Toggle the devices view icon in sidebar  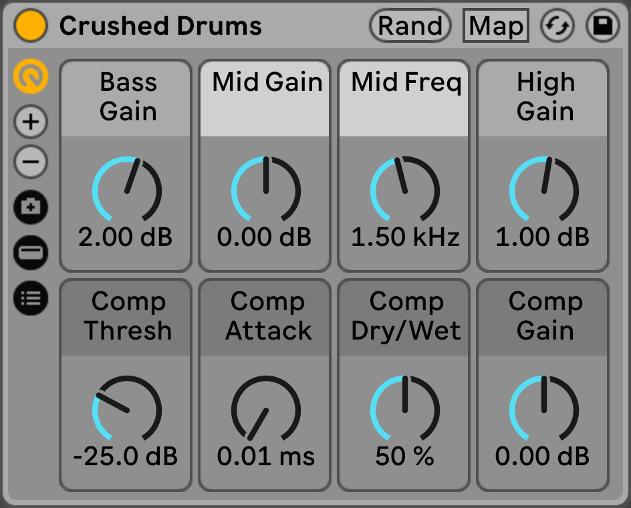tap(31, 252)
